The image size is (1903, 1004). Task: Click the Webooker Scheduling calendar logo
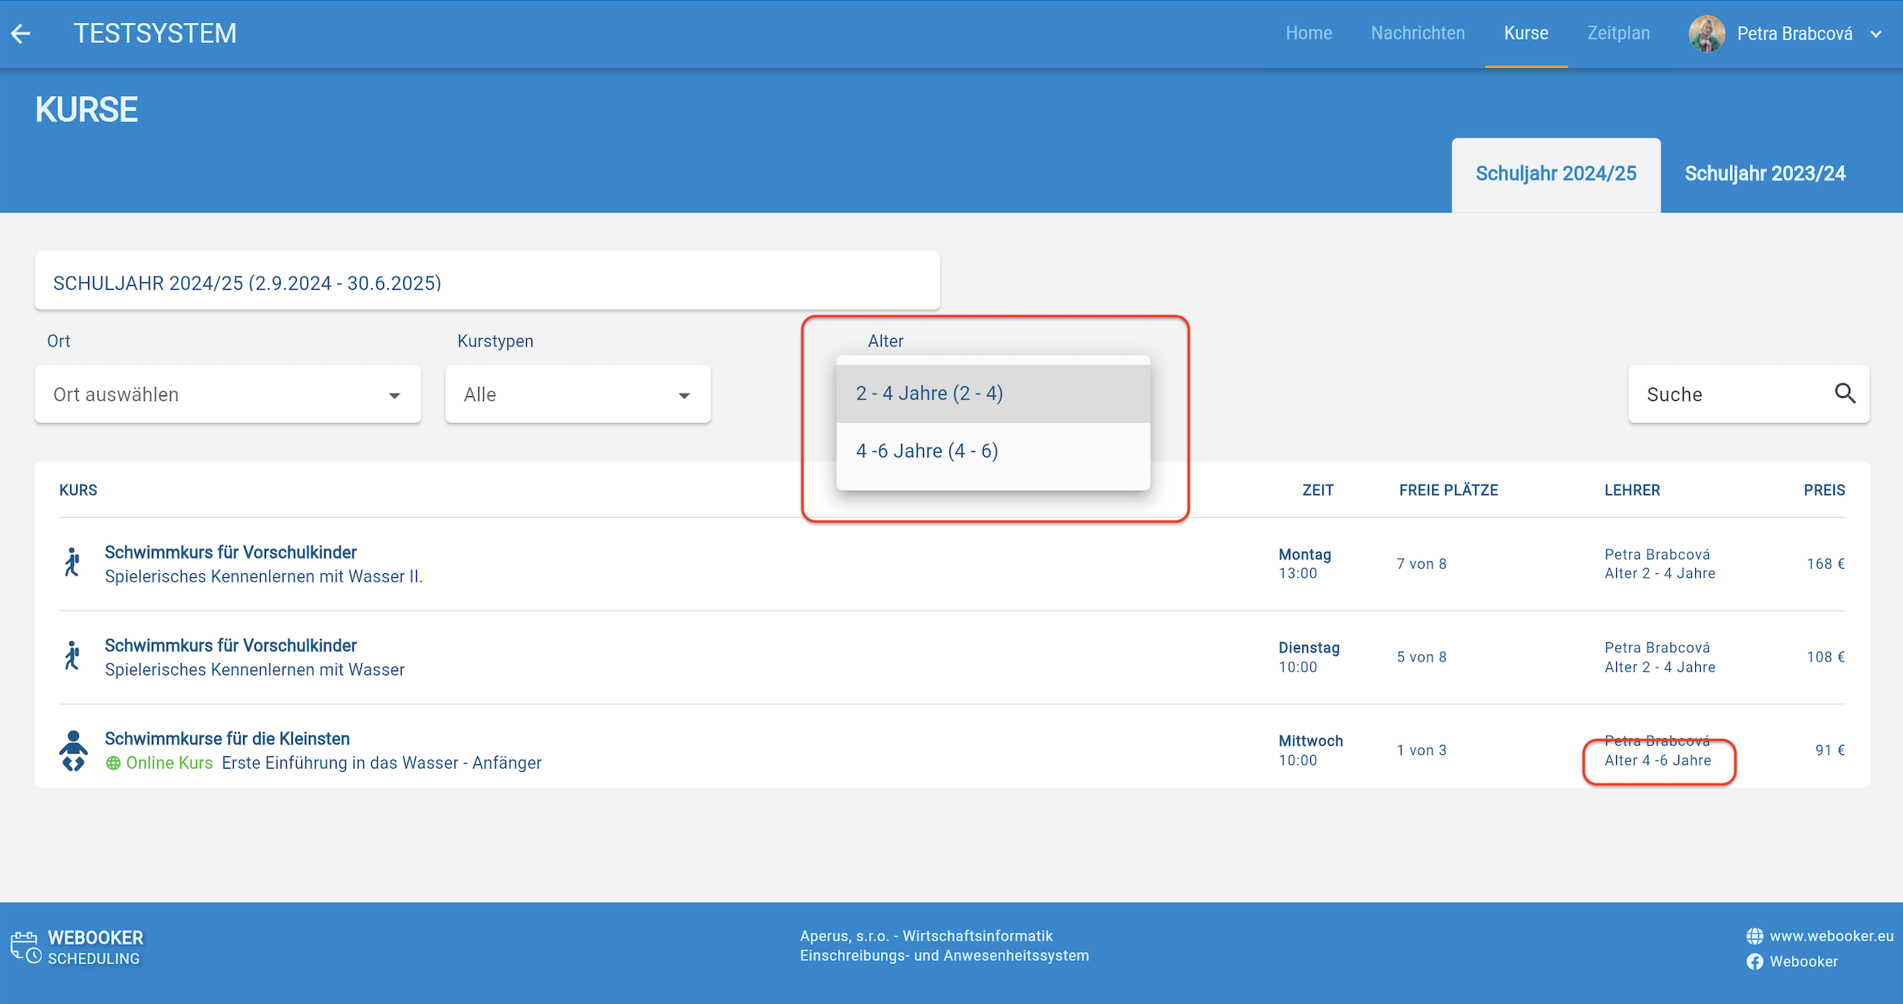pos(25,947)
